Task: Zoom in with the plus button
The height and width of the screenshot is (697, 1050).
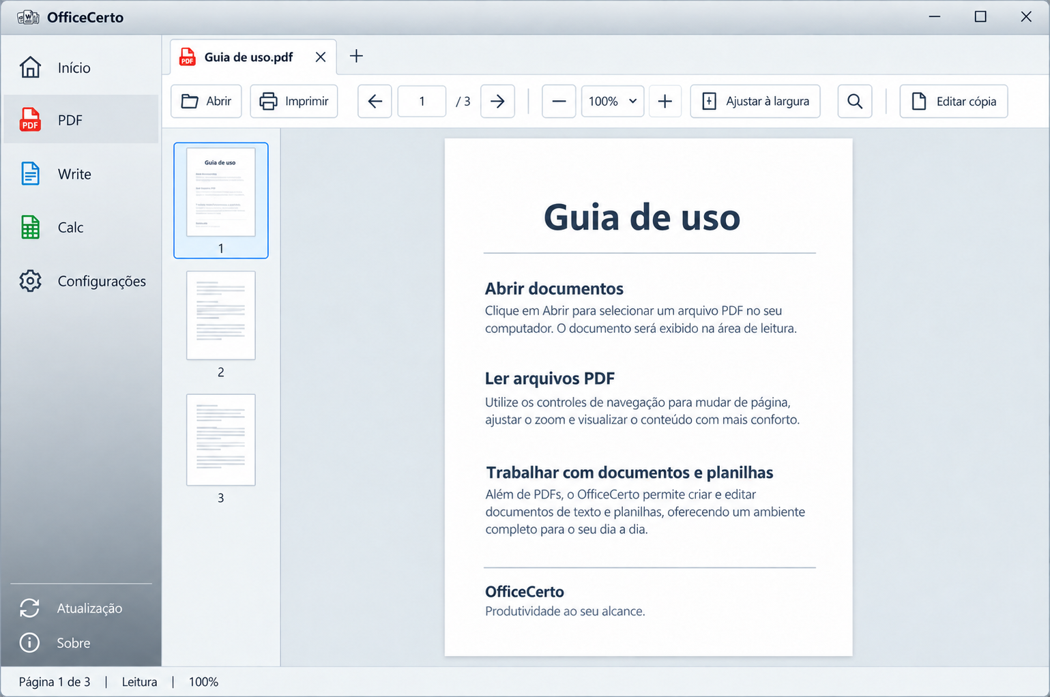Action: (665, 101)
